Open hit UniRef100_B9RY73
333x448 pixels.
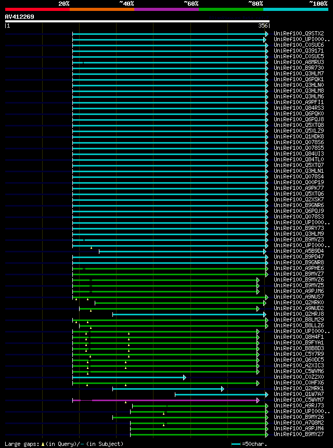coord(299,228)
